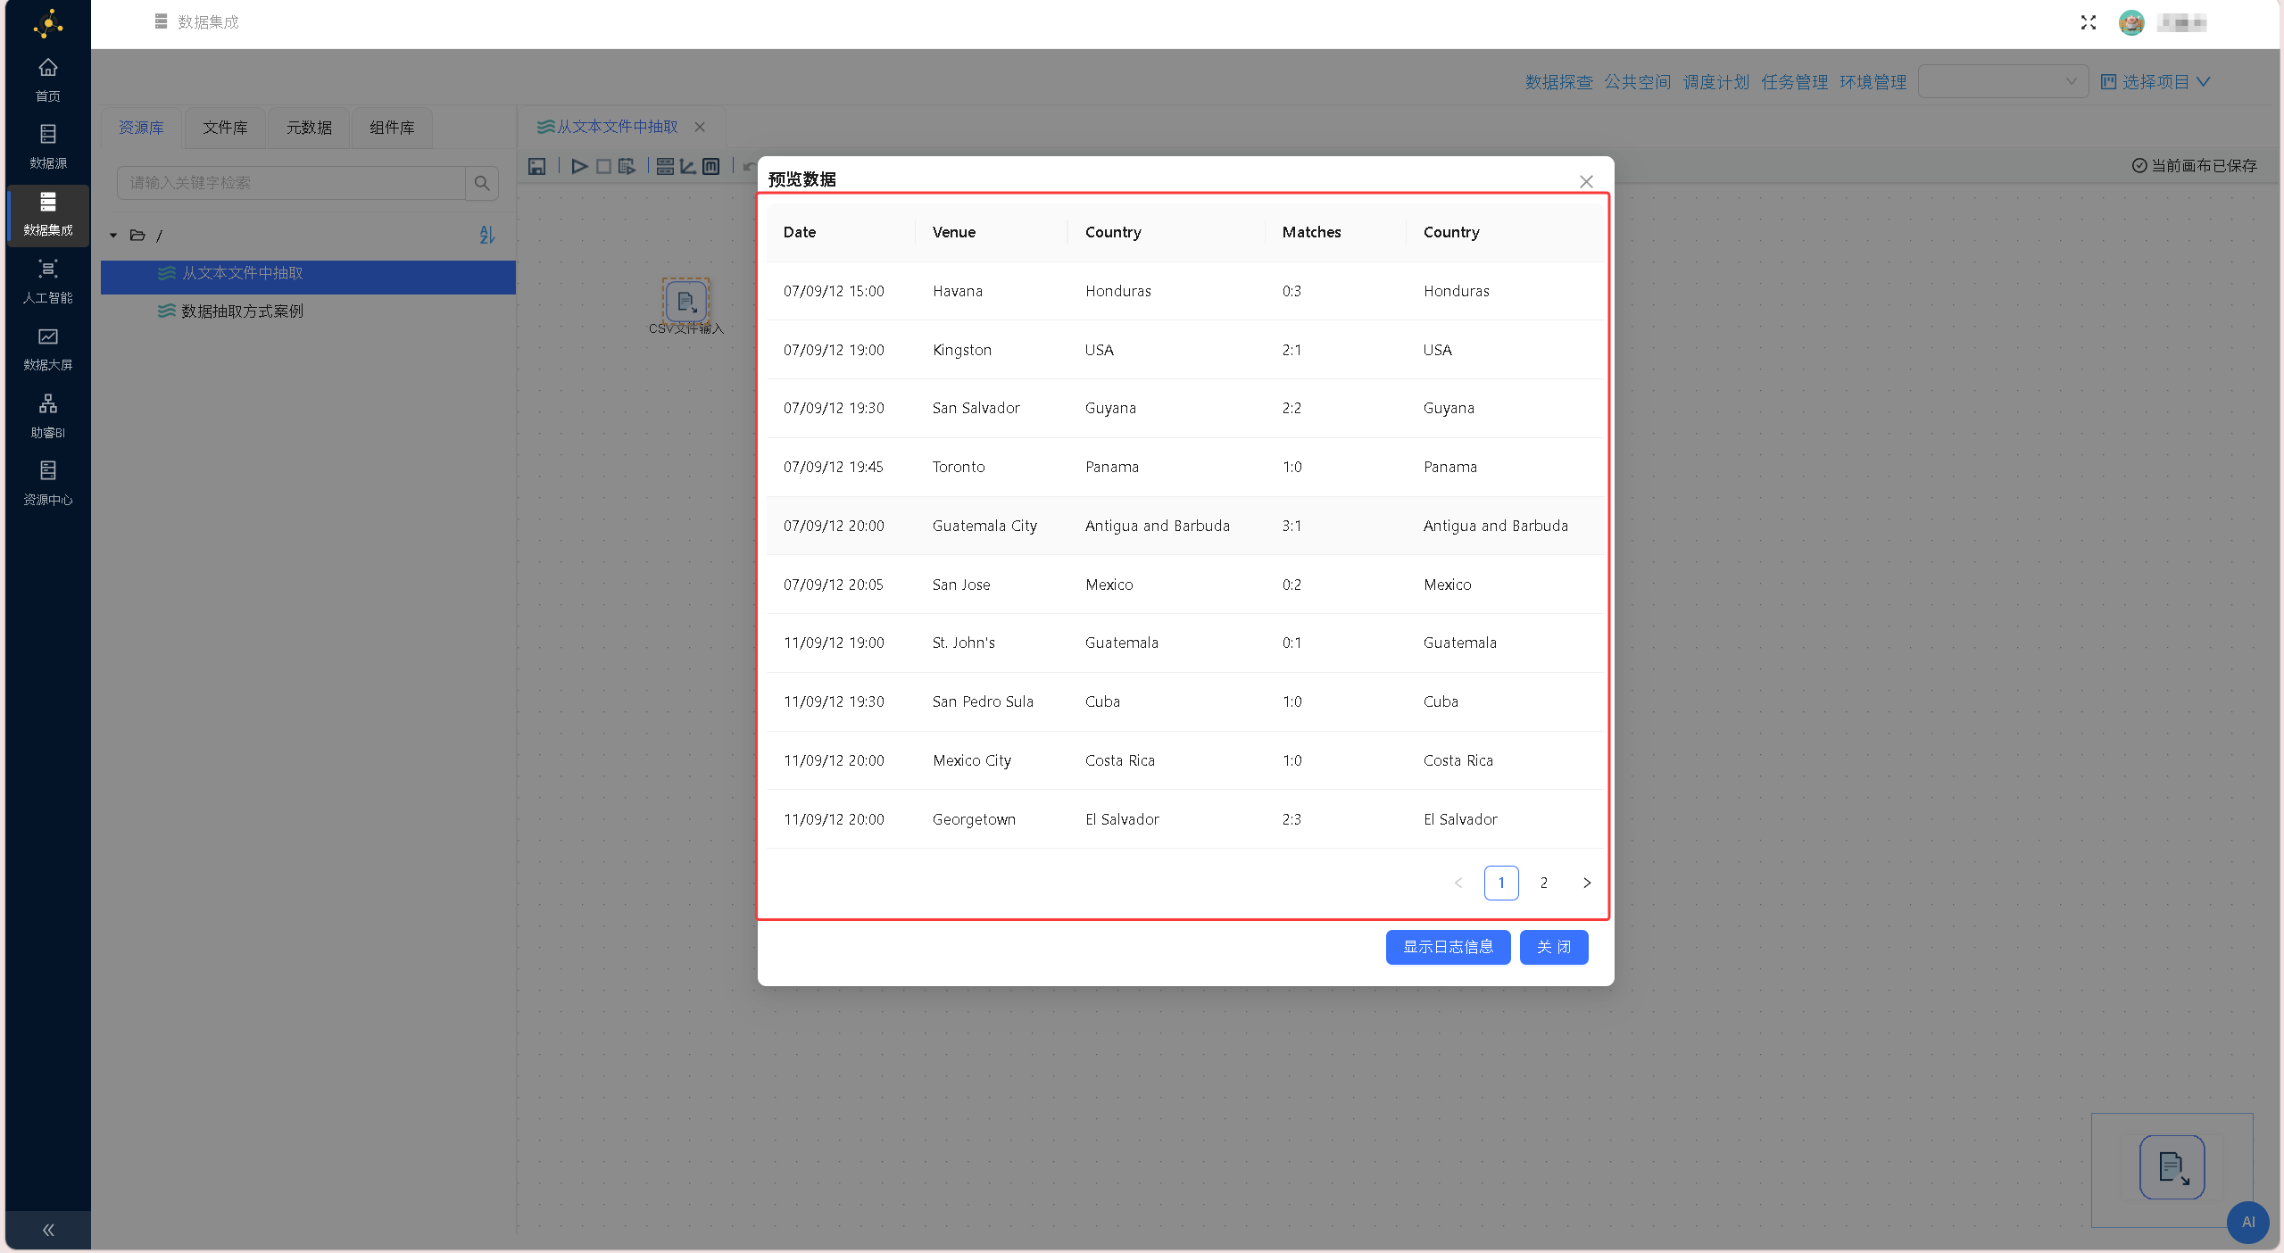Click the boxed M toolbar icon
The height and width of the screenshot is (1253, 2284).
click(x=710, y=166)
